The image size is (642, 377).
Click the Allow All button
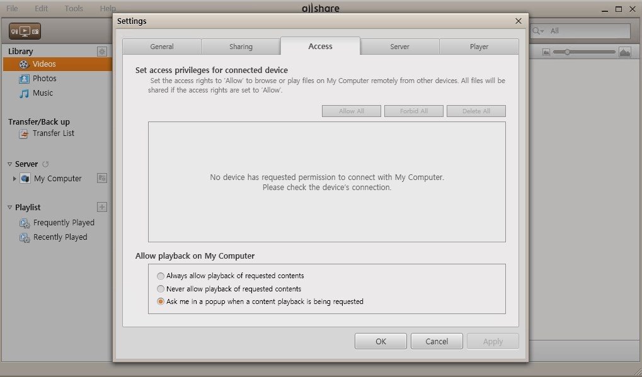click(352, 111)
